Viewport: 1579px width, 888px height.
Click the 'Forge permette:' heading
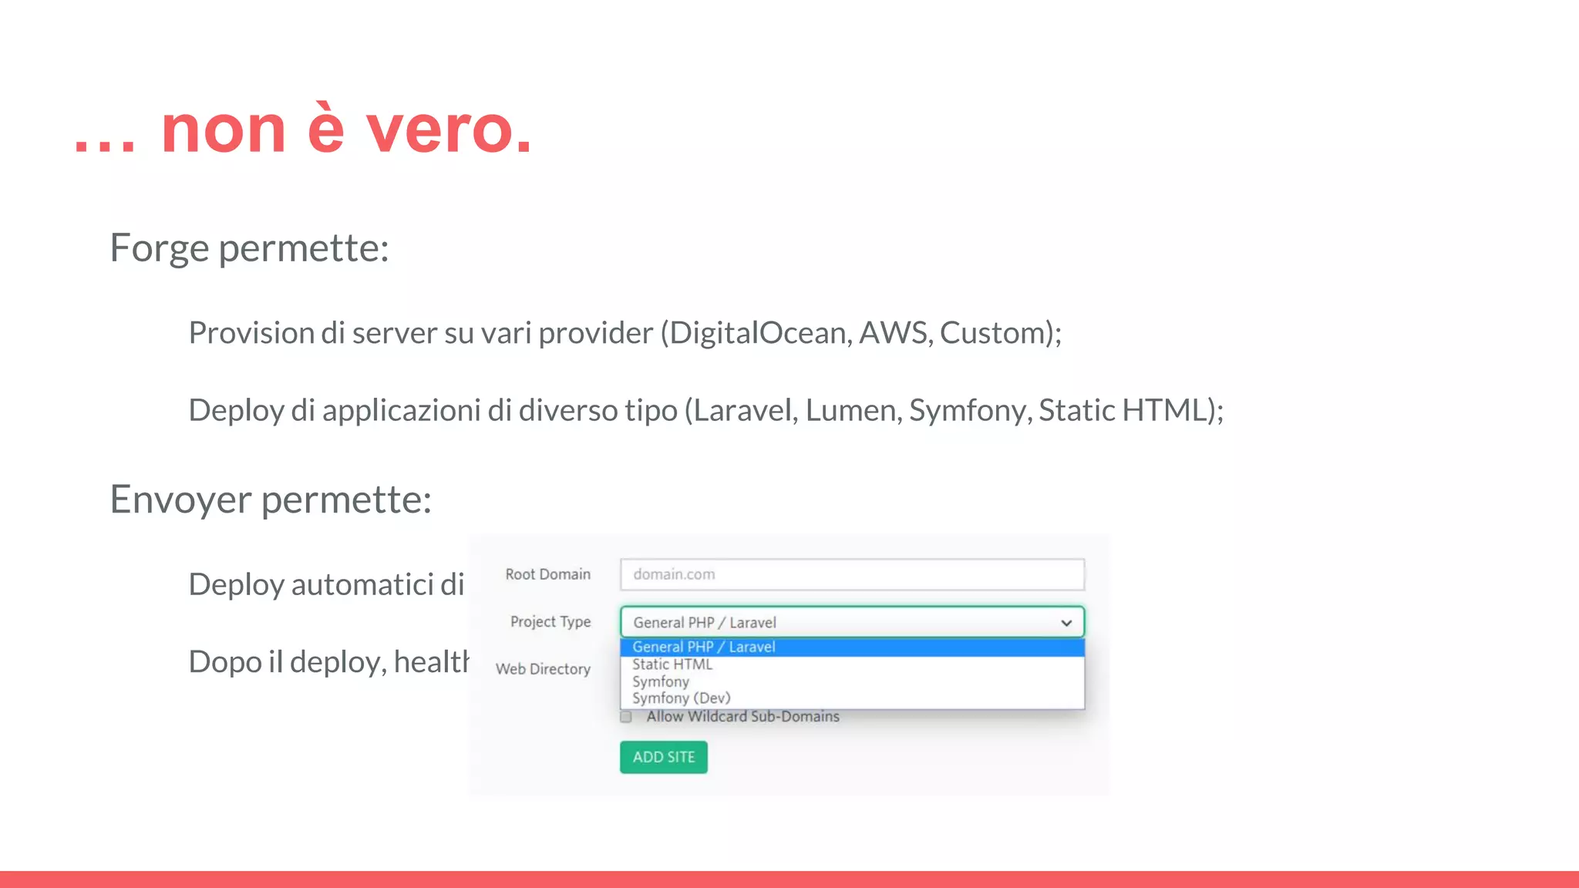tap(249, 248)
